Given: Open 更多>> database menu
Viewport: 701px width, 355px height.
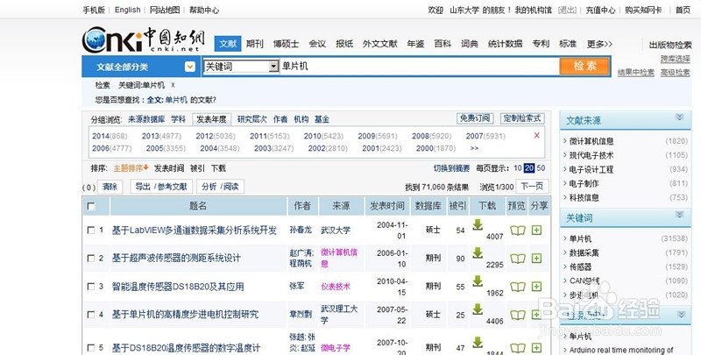Looking at the screenshot, I should coord(599,44).
